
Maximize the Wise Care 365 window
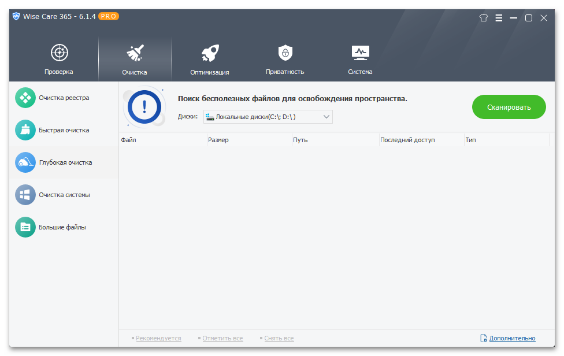[x=529, y=17]
